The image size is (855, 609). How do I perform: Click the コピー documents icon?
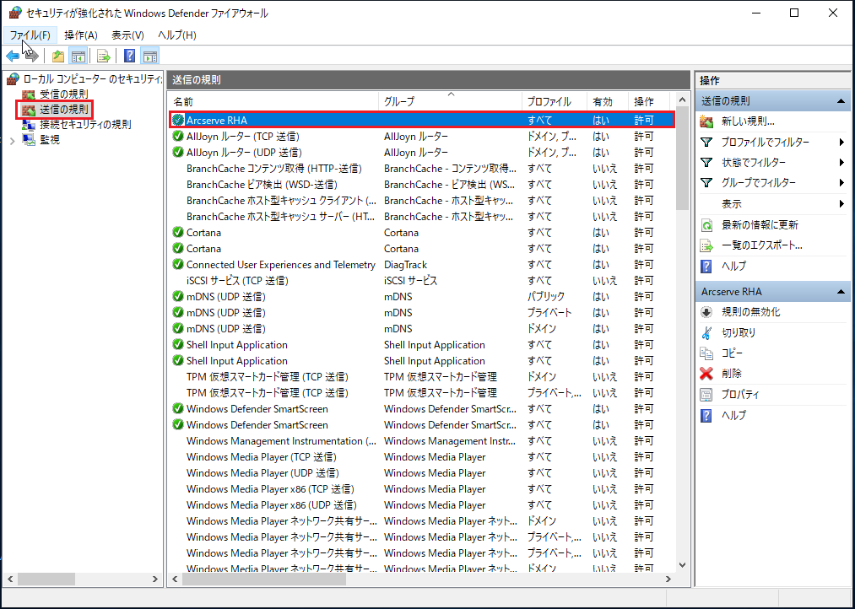tap(706, 353)
